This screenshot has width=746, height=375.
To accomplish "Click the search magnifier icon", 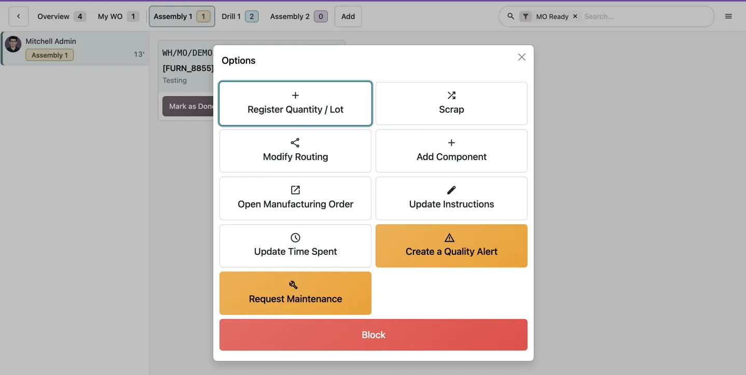I will (x=510, y=17).
